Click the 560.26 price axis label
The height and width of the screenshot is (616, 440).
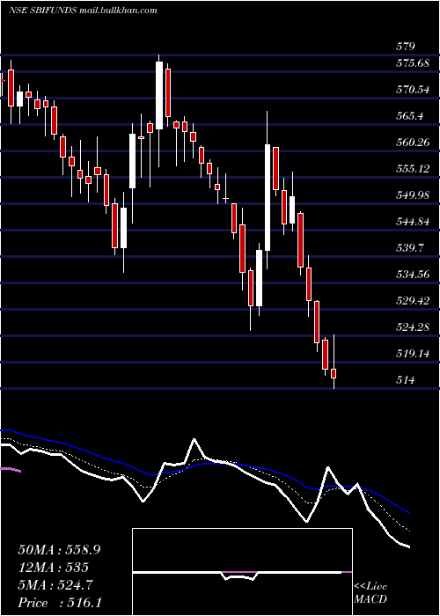click(413, 143)
